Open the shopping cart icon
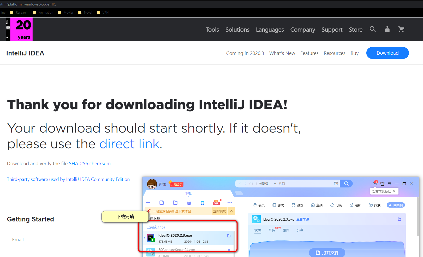The height and width of the screenshot is (257, 423). point(401,29)
